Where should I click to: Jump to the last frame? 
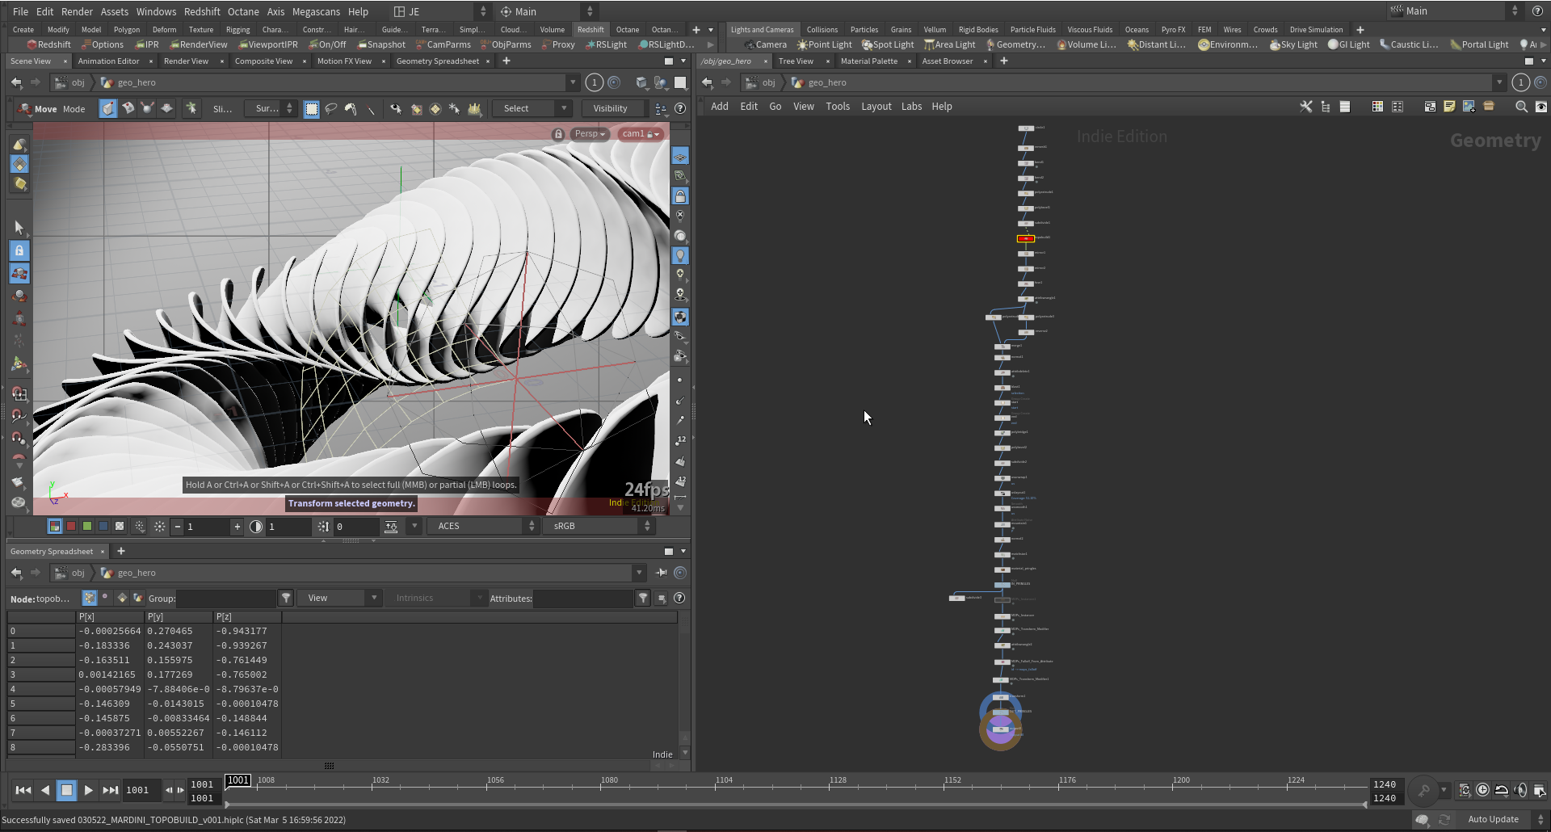pyautogui.click(x=111, y=790)
